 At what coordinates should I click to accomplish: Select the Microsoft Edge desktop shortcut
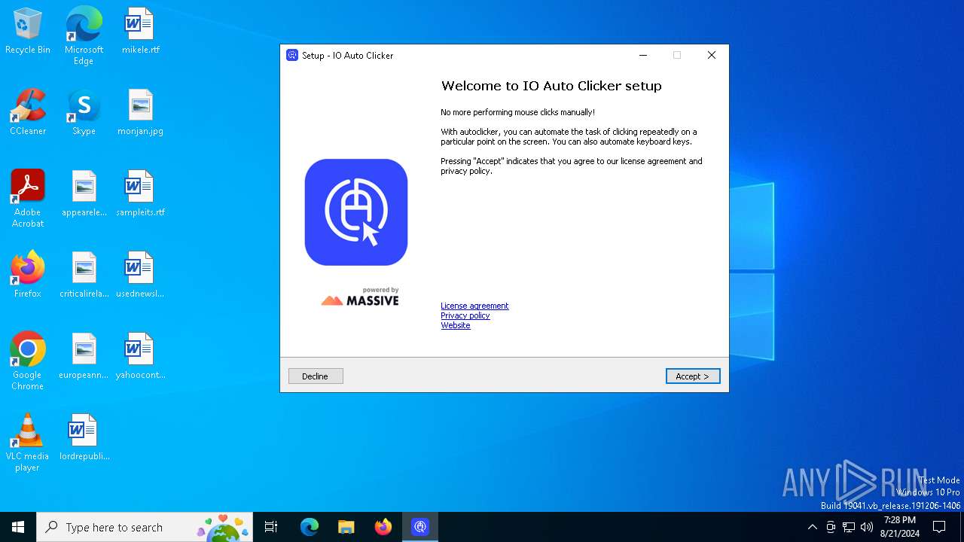[x=84, y=35]
